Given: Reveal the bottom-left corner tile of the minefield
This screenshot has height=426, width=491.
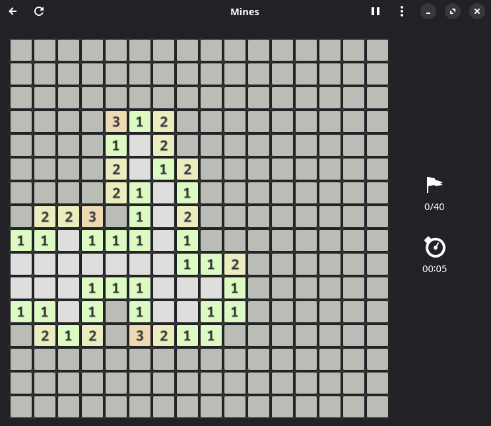Looking at the screenshot, I should click(x=21, y=407).
